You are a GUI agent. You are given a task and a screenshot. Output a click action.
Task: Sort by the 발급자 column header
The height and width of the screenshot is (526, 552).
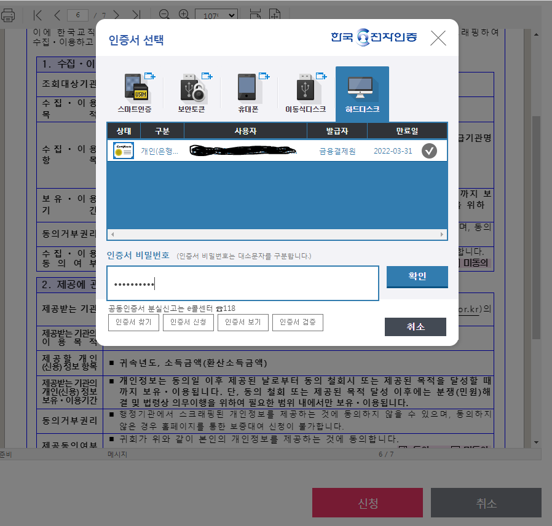(337, 131)
